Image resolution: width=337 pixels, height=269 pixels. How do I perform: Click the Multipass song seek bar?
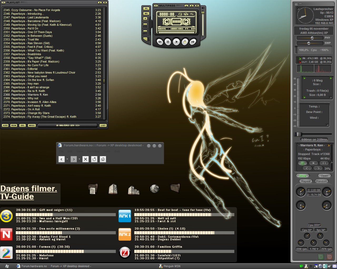[x=176, y=33]
